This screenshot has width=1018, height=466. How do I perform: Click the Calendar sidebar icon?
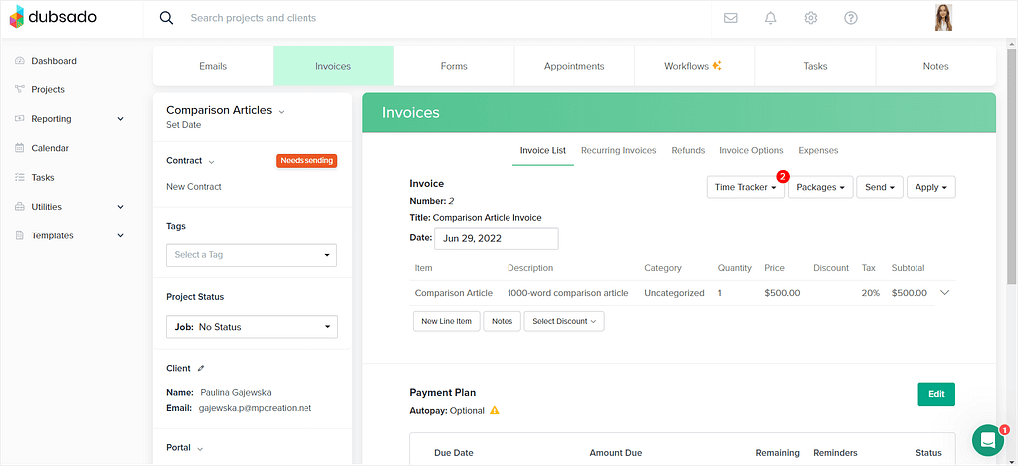coord(19,148)
